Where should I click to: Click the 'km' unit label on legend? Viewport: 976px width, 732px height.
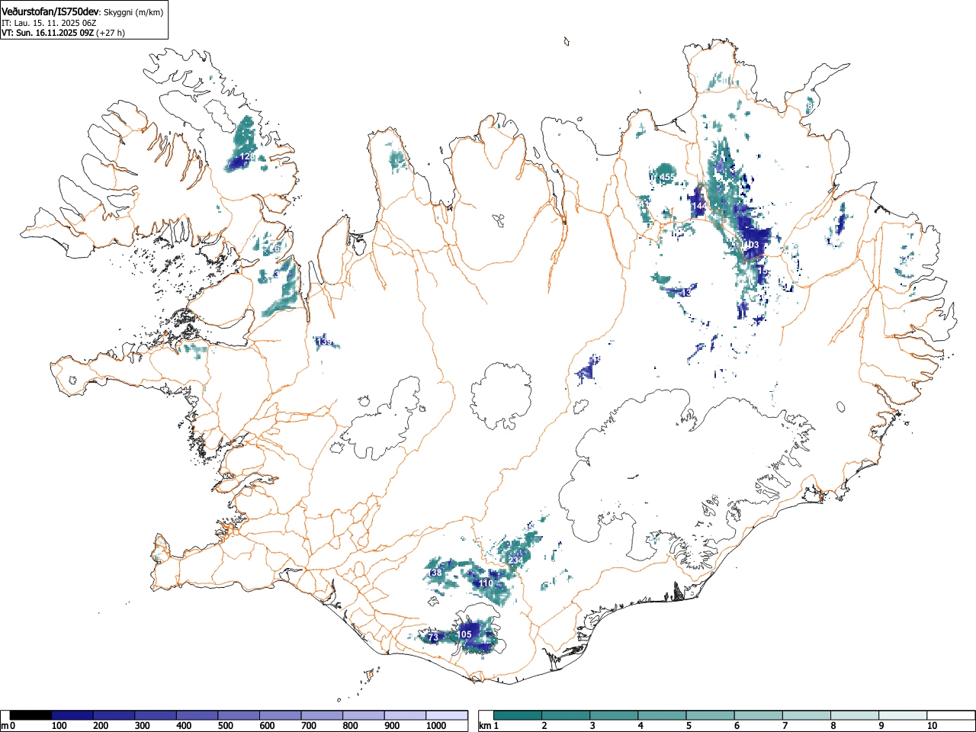[485, 726]
